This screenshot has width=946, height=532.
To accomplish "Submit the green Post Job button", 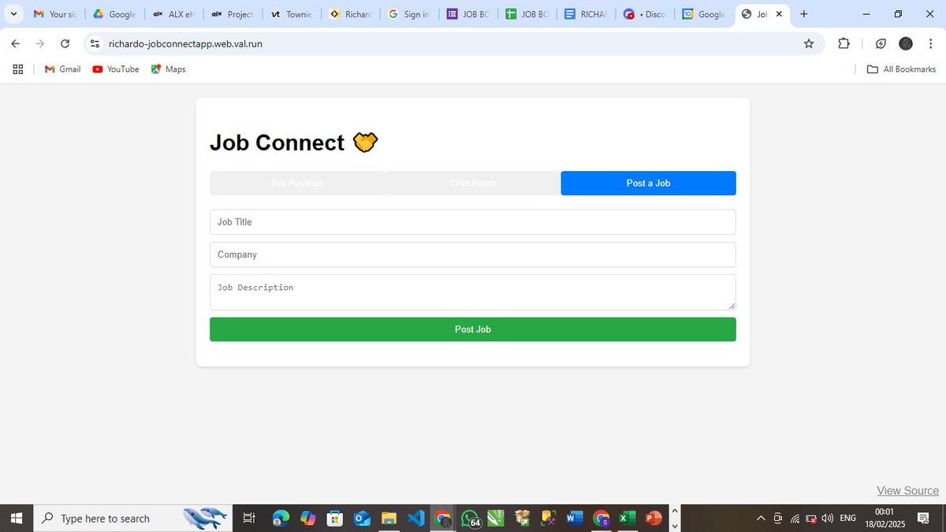I will (x=473, y=329).
